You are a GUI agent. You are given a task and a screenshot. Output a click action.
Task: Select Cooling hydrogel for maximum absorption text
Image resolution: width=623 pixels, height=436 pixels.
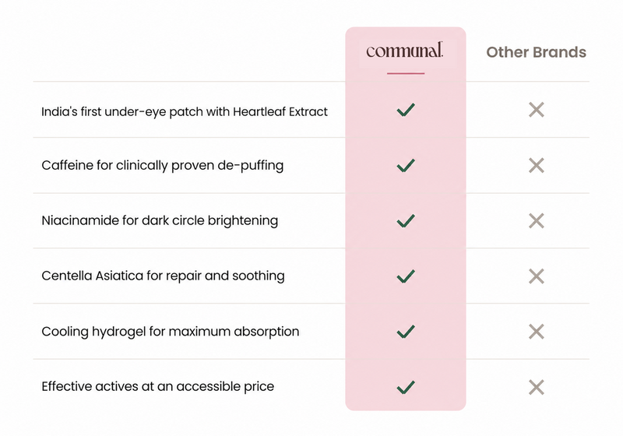point(170,332)
